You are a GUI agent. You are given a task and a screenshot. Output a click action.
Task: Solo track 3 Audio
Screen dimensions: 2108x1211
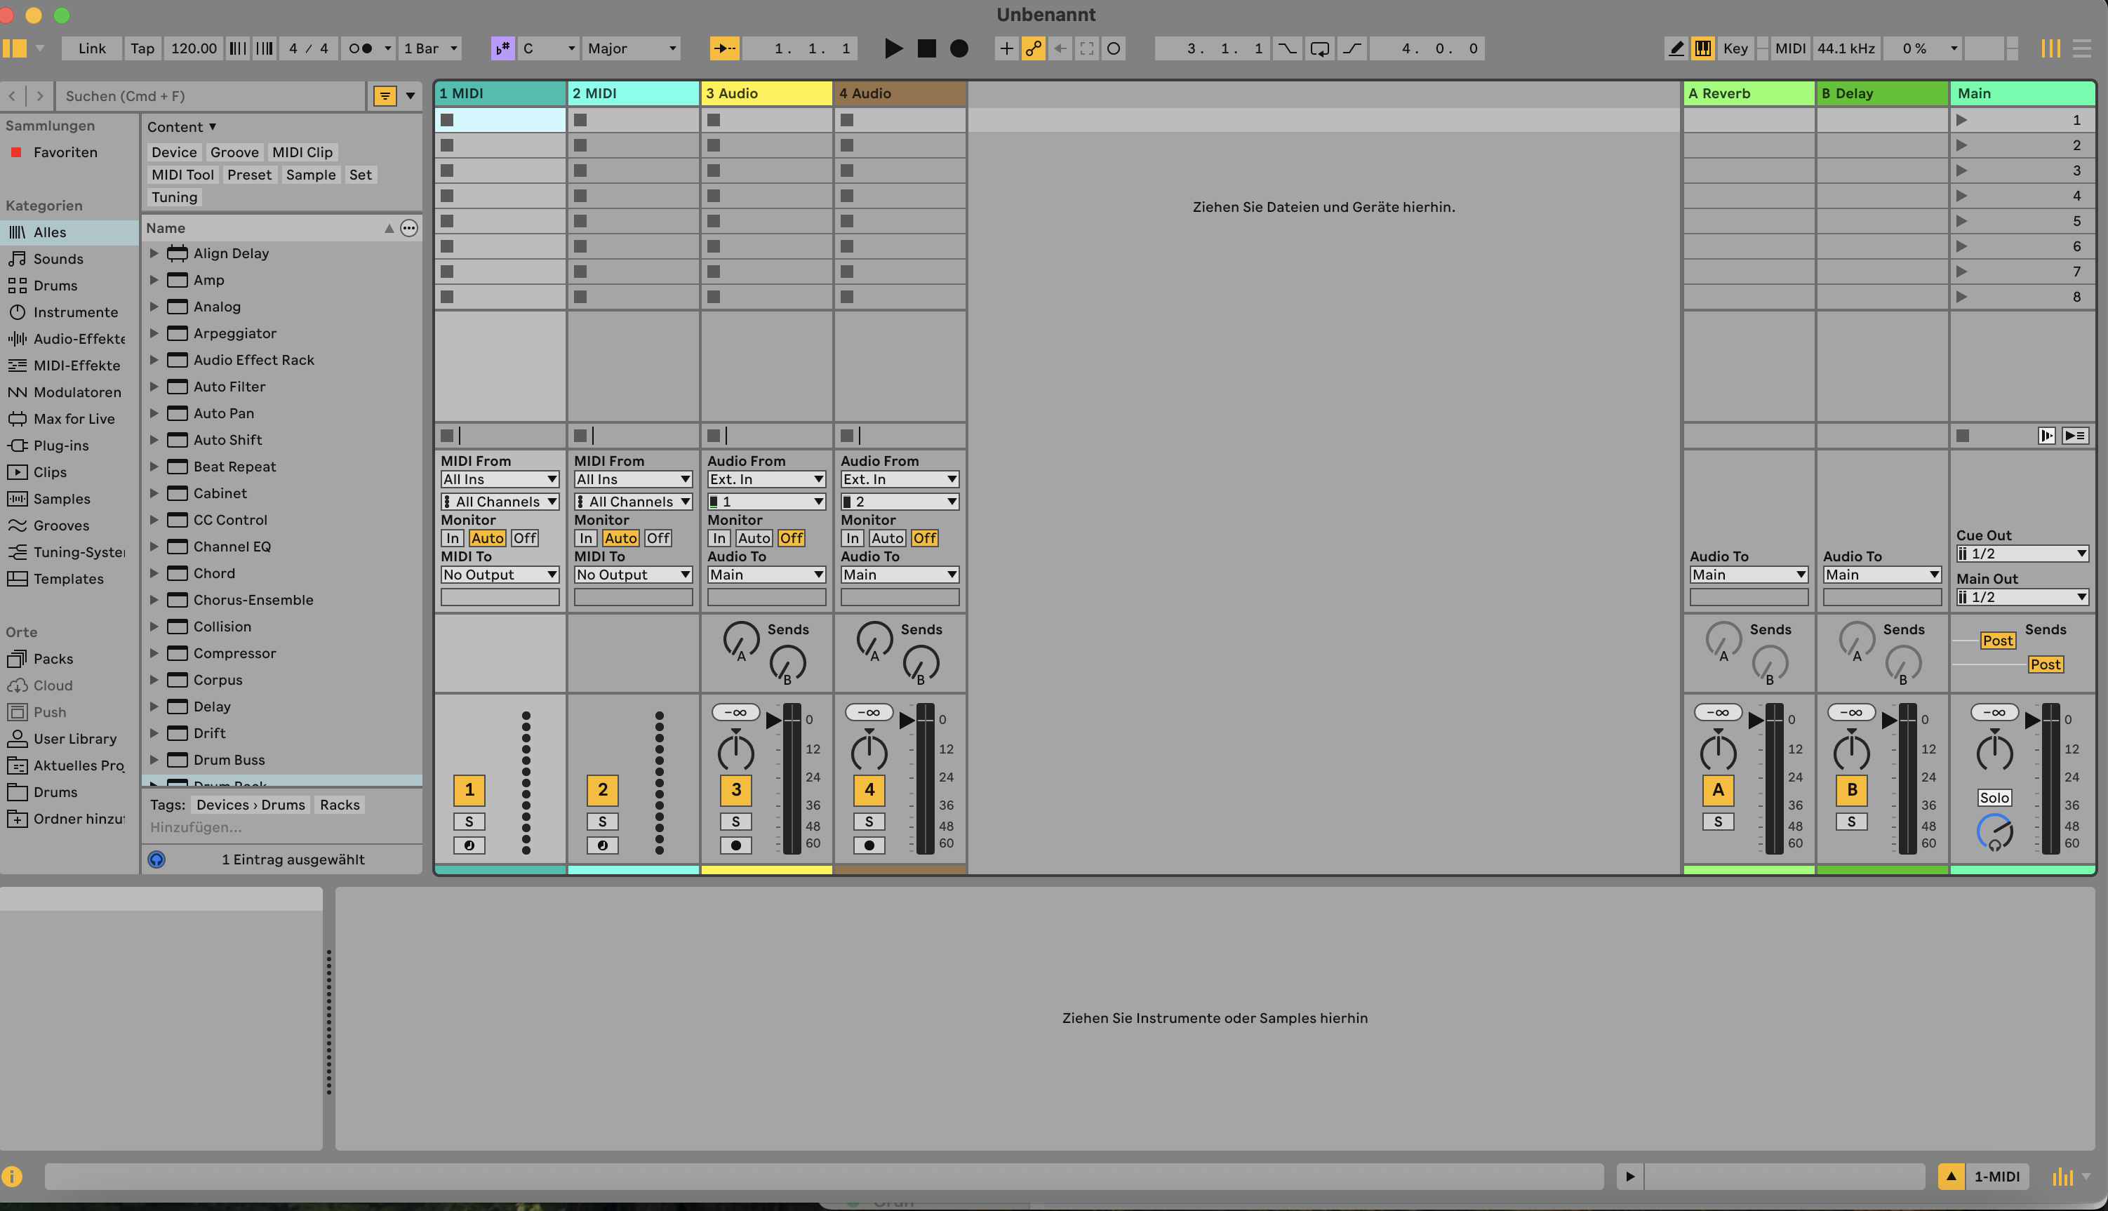pyautogui.click(x=735, y=822)
